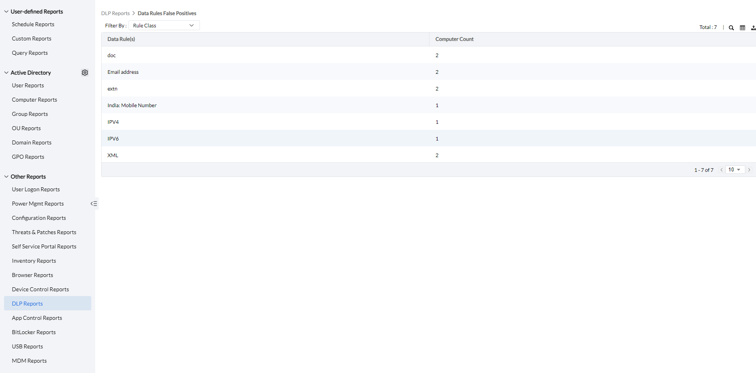The image size is (756, 373).
Task: Open Active Directory settings gear
Action: (85, 73)
